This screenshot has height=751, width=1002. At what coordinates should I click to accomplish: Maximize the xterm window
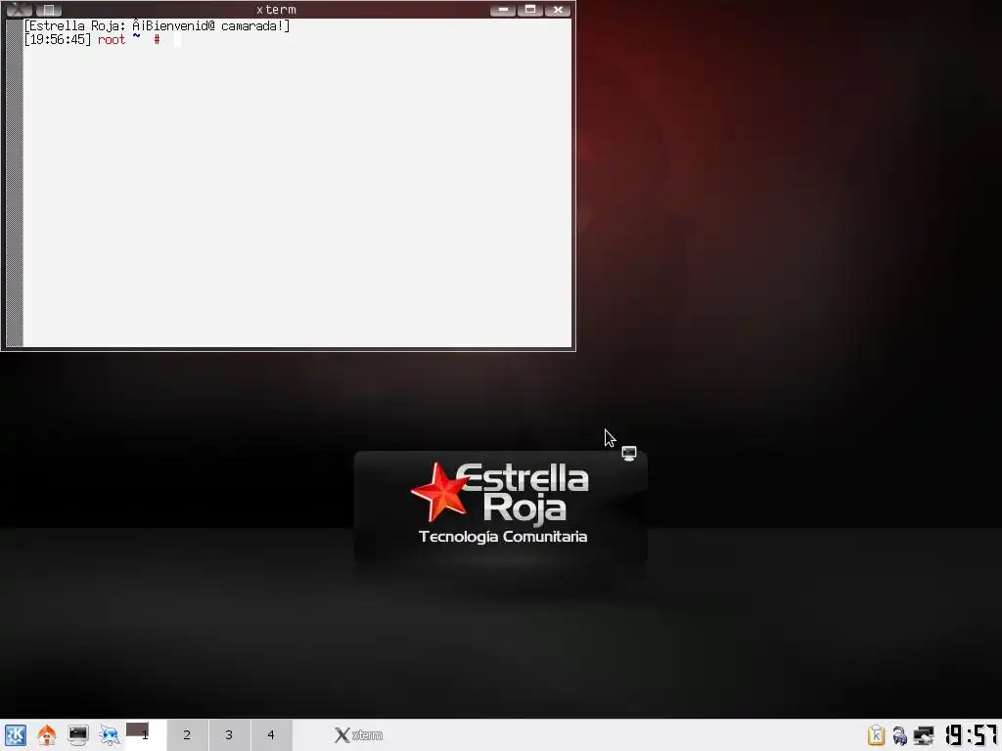tap(530, 10)
